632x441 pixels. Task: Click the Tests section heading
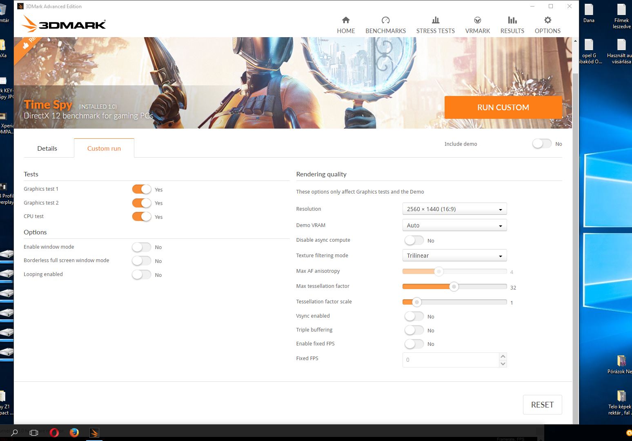tap(31, 174)
